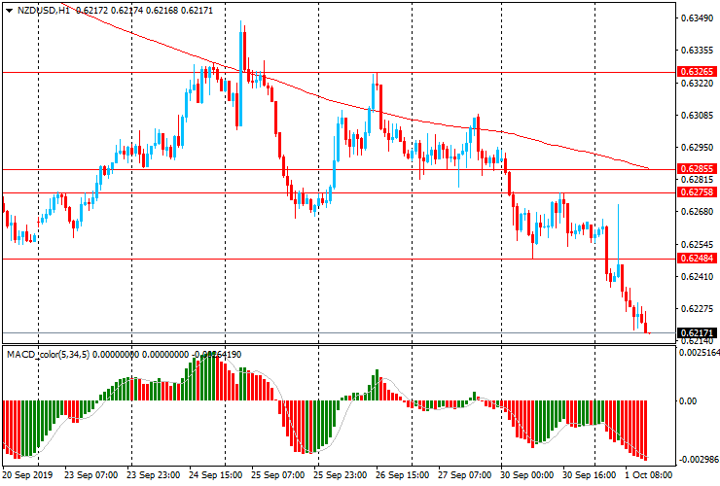Click the 0.00 zero level on MACD scale
Viewport: 720px width, 486px height.
[687, 400]
